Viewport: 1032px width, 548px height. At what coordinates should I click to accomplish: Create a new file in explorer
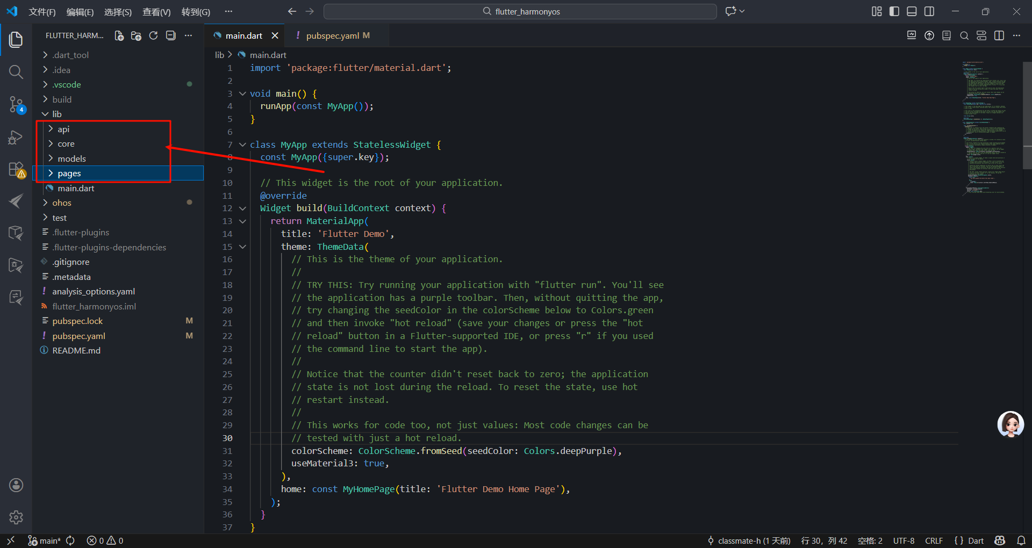point(119,35)
